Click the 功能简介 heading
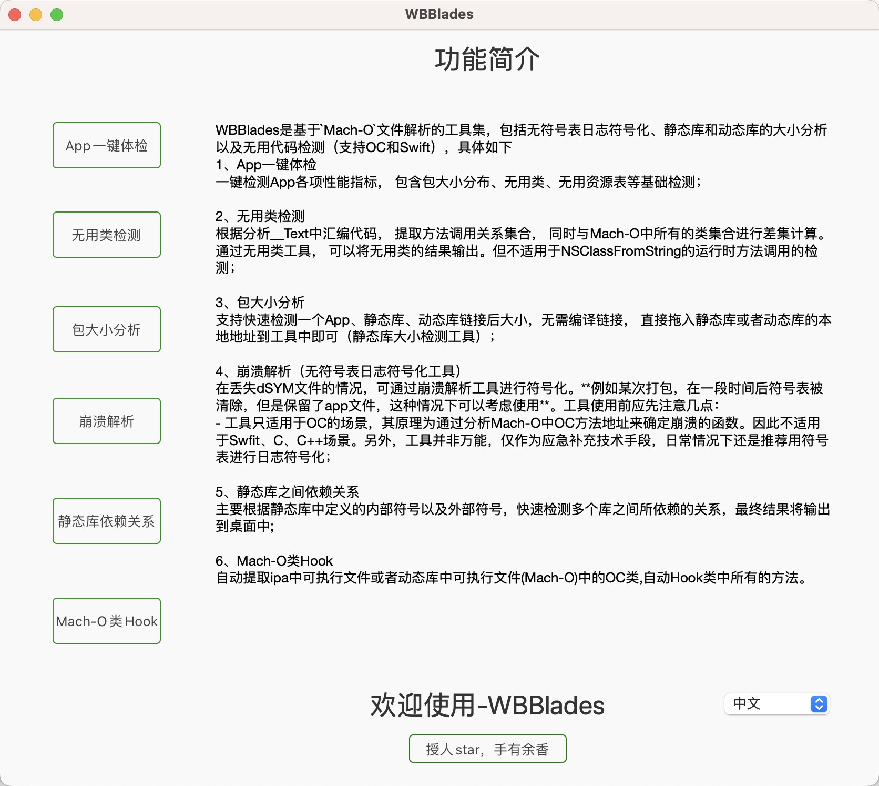This screenshot has height=786, width=879. point(487,59)
